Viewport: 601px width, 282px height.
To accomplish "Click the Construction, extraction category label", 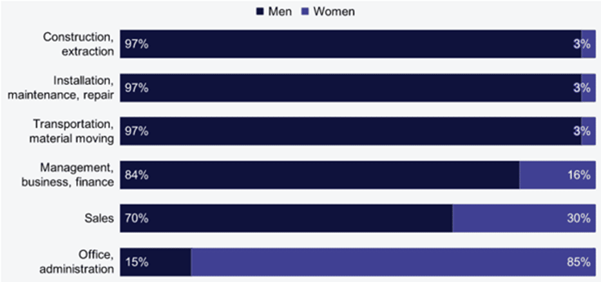I will (x=79, y=44).
